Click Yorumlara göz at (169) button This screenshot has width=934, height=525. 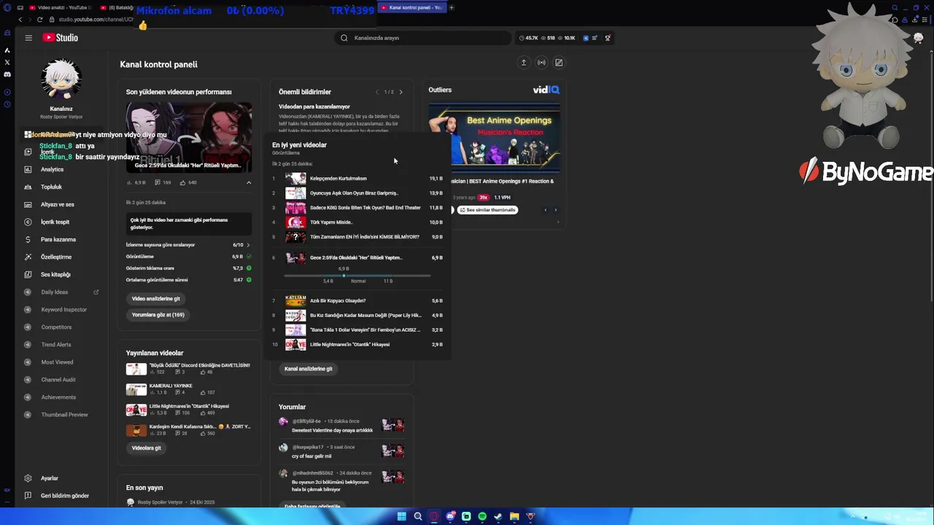[x=158, y=314]
